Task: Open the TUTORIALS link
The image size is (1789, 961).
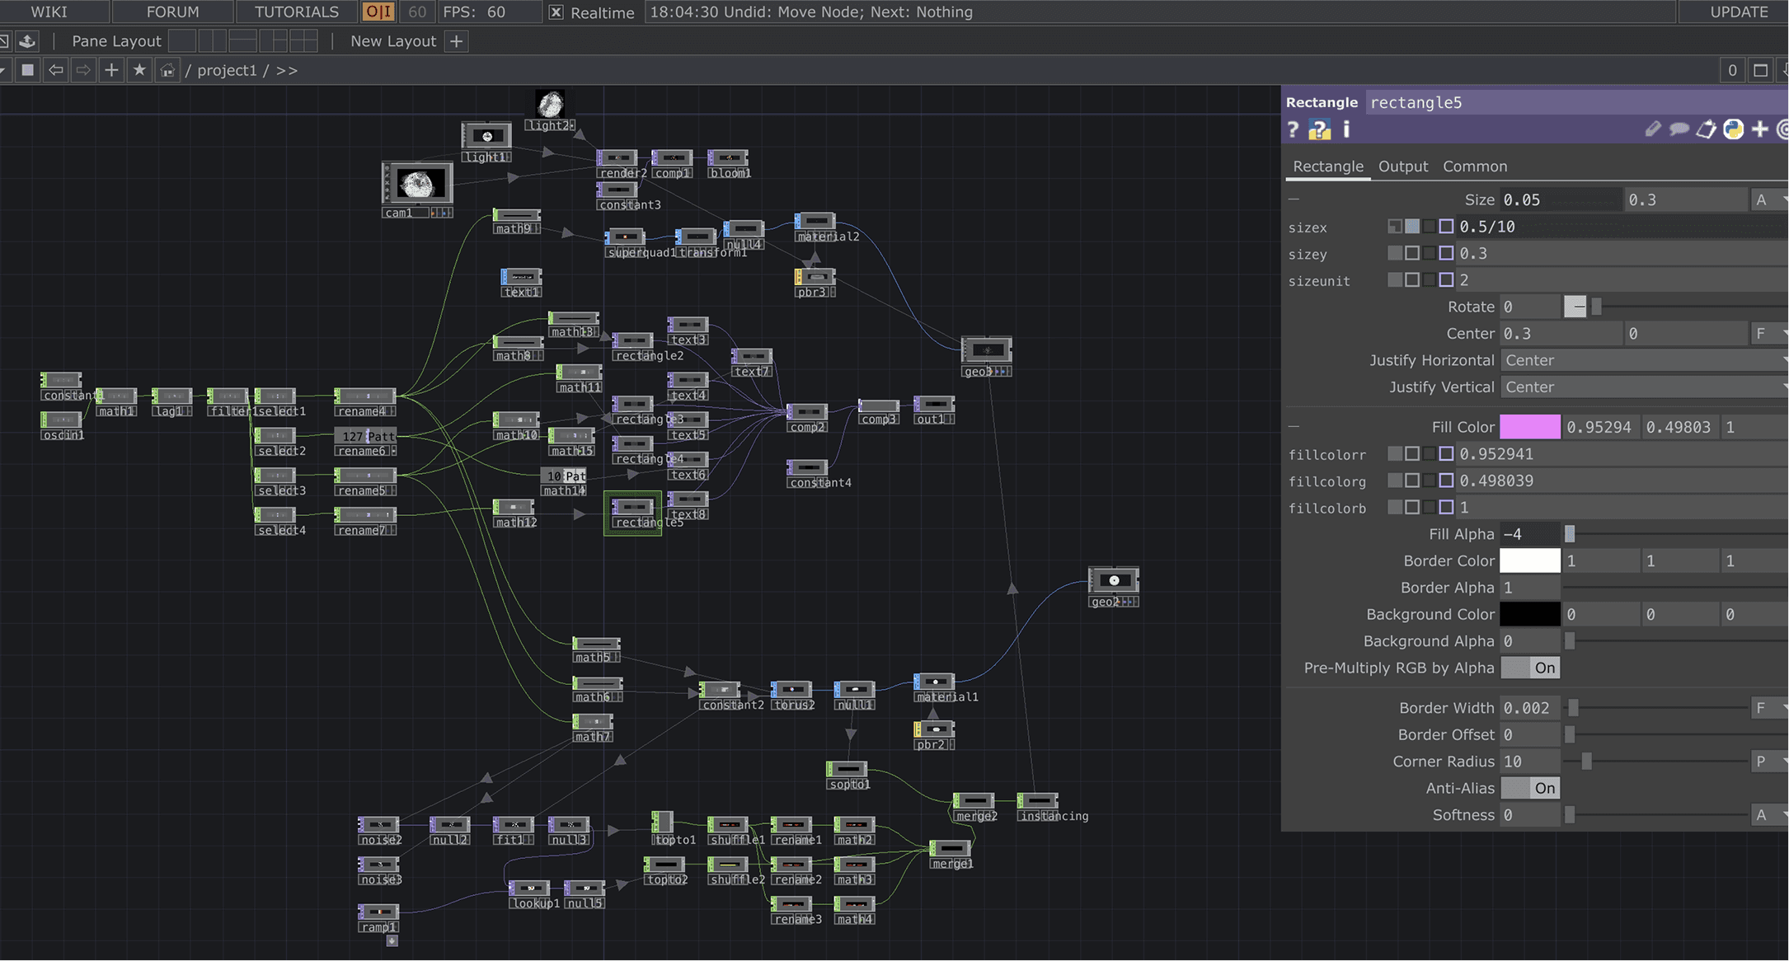Action: pyautogui.click(x=296, y=12)
